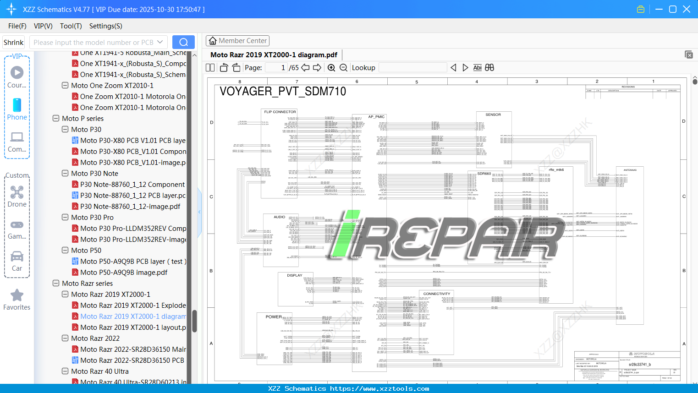Jump to next lookup result
Screen dimensions: 698x393
(465, 67)
